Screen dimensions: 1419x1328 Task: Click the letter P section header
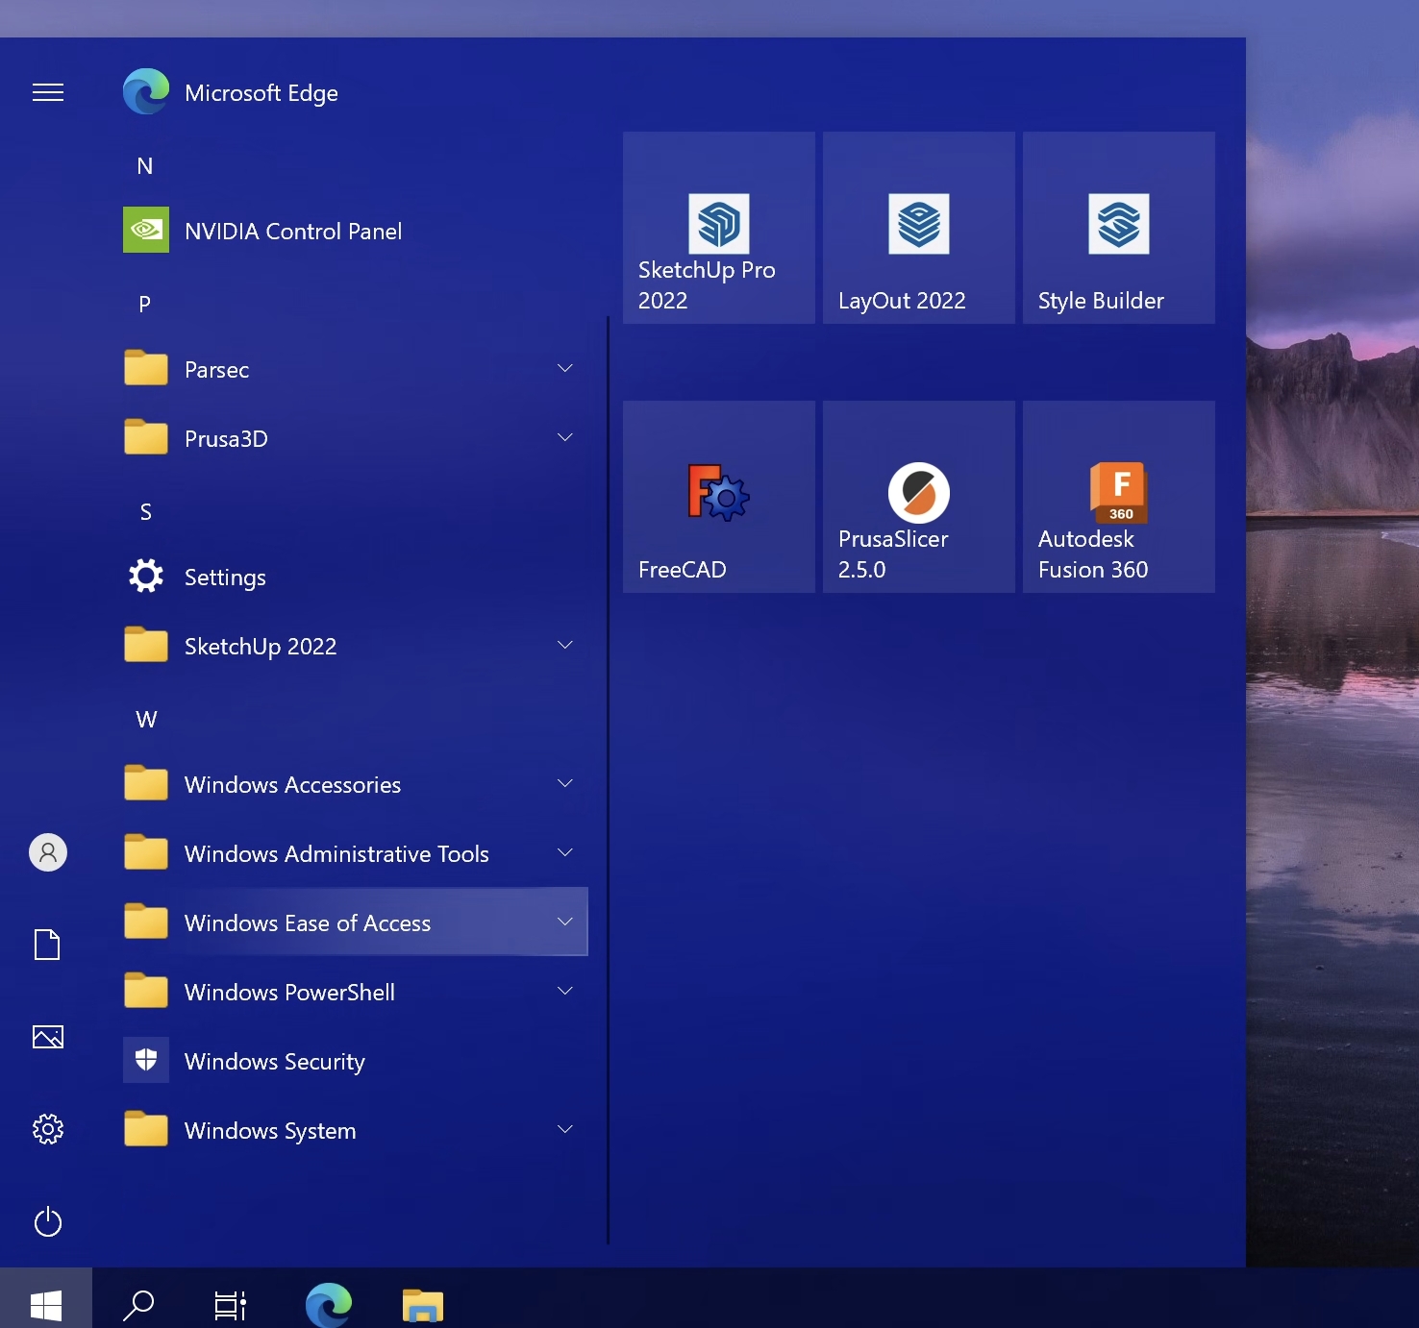145,305
